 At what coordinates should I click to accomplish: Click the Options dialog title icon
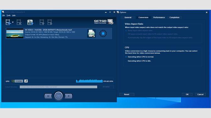(x=118, y=12)
